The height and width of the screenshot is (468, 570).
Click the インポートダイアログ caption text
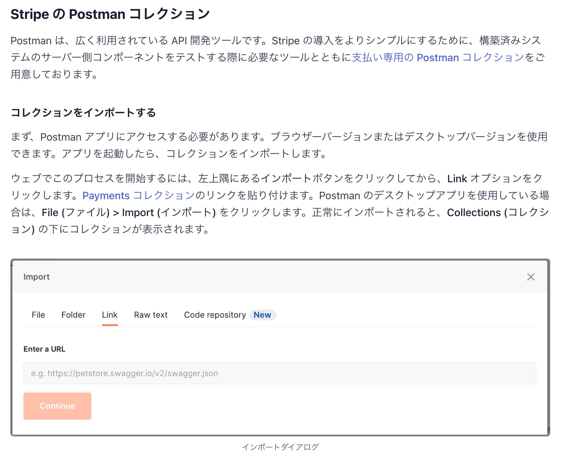281,447
